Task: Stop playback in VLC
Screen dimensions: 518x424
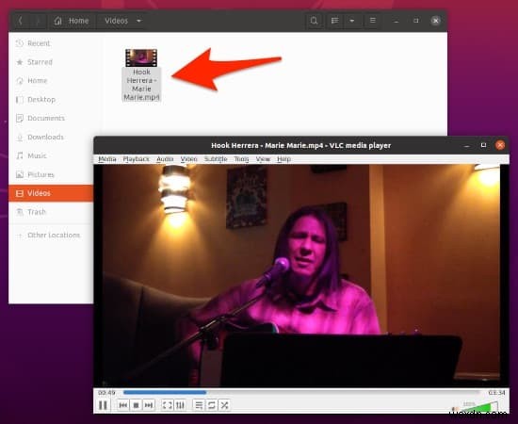Action: pyautogui.click(x=136, y=405)
